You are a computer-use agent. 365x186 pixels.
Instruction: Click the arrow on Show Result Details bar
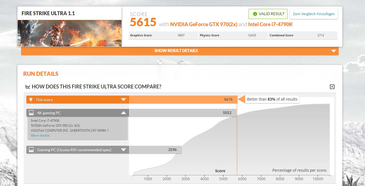coord(334,51)
